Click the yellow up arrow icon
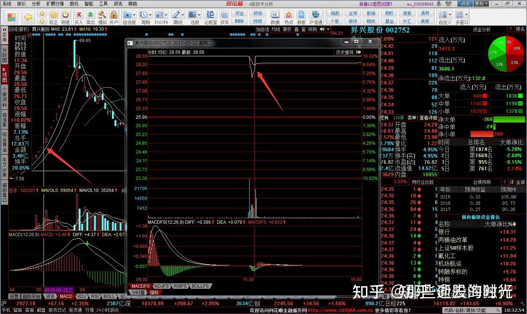The height and width of the screenshot is (314, 527). pos(42,14)
